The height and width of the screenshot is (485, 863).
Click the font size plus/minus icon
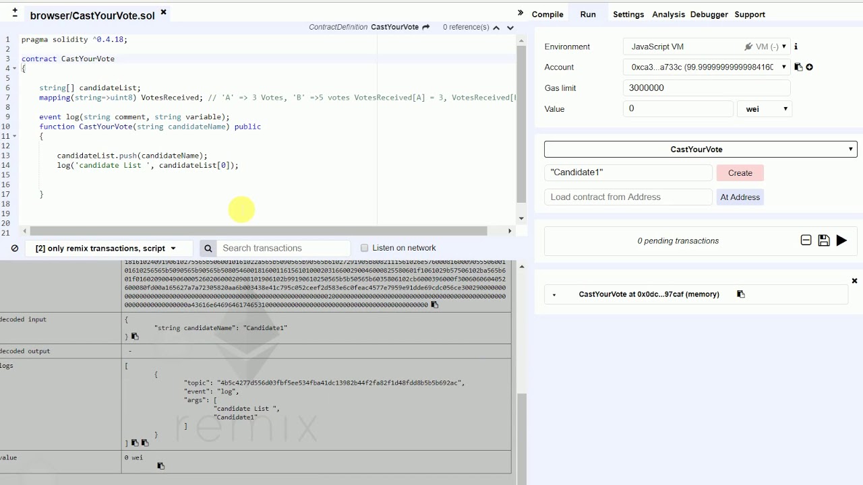click(15, 13)
